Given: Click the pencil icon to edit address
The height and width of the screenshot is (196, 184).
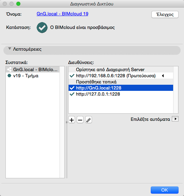Looking at the screenshot, I should coord(89,120).
